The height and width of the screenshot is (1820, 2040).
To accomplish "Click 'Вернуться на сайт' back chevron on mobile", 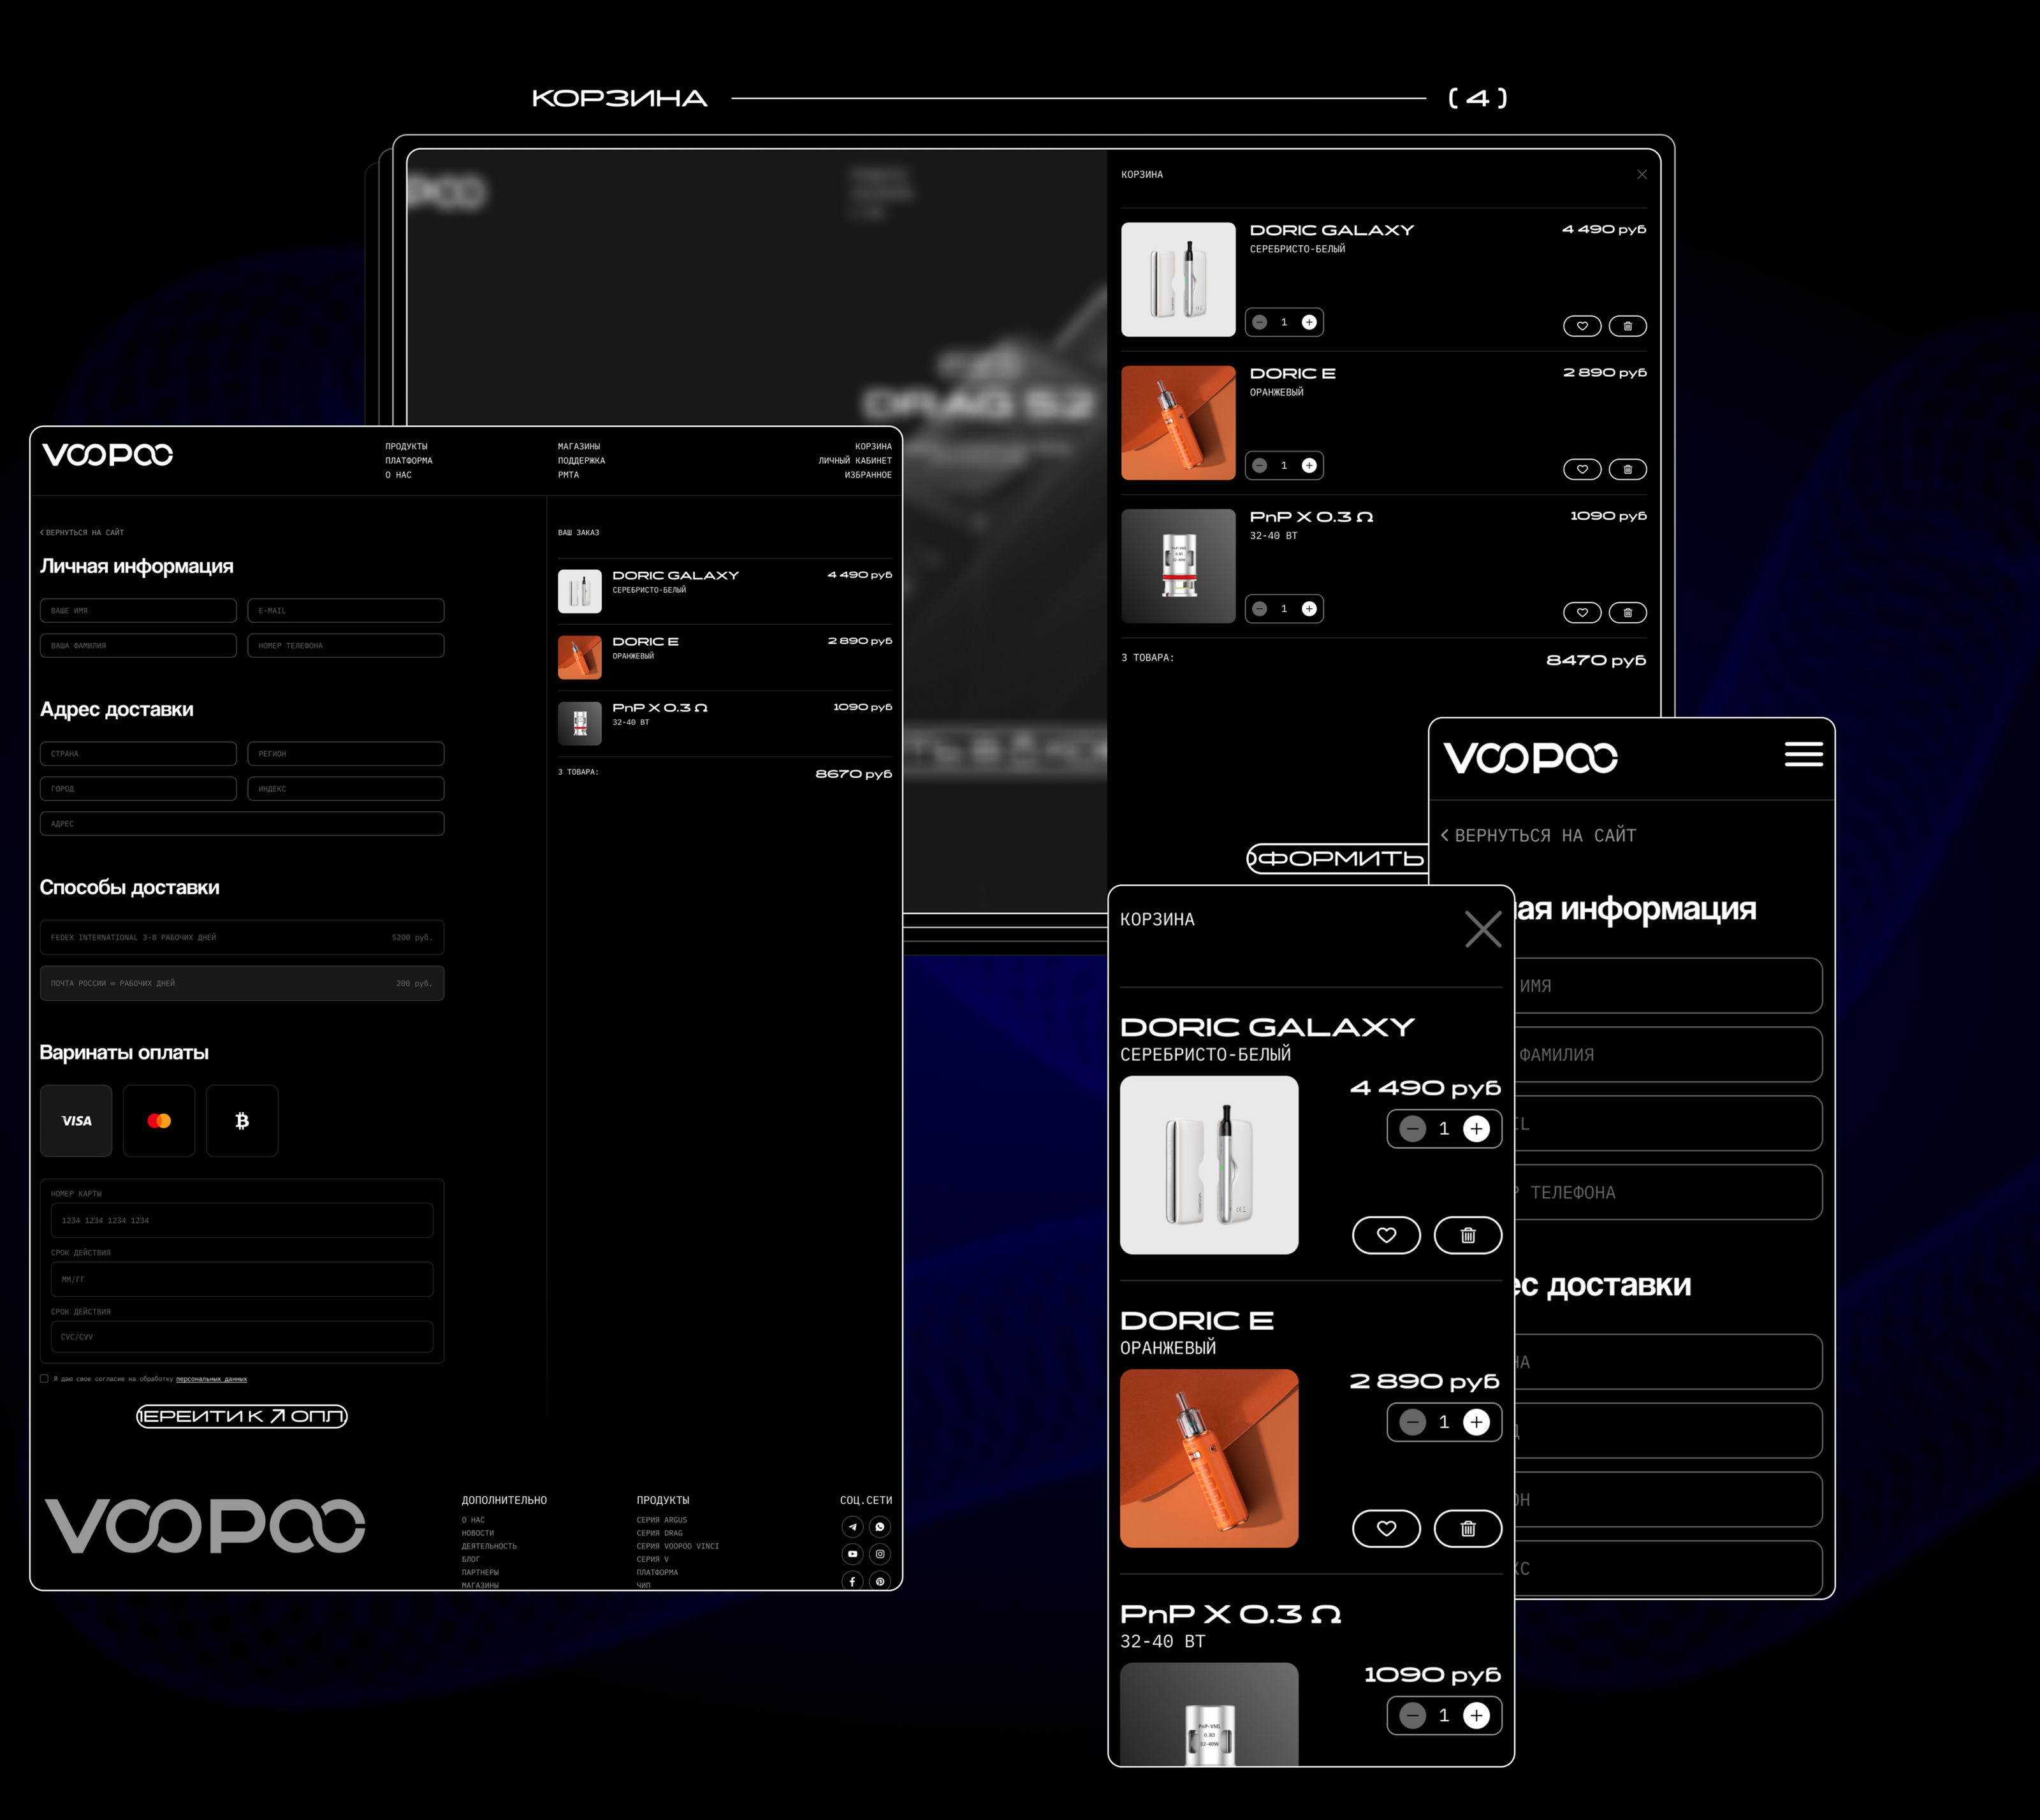I will click(x=1445, y=835).
